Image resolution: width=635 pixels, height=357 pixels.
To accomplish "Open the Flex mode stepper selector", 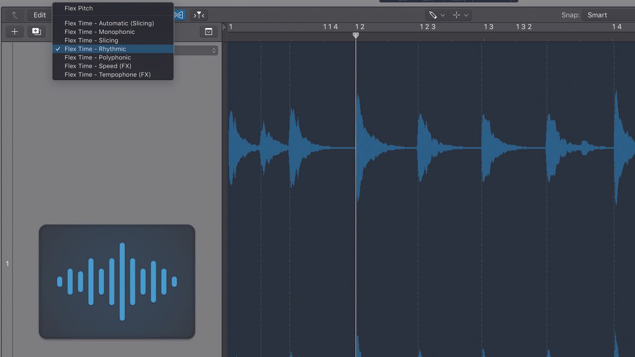I will pyautogui.click(x=213, y=50).
